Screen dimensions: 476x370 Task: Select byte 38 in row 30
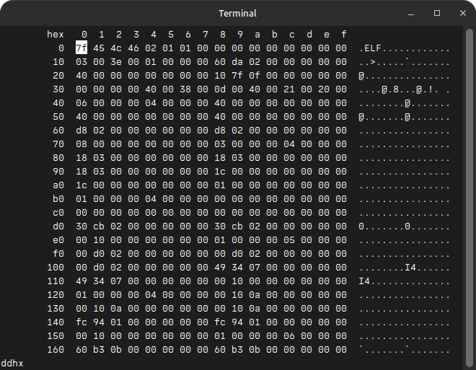pyautogui.click(x=185, y=89)
